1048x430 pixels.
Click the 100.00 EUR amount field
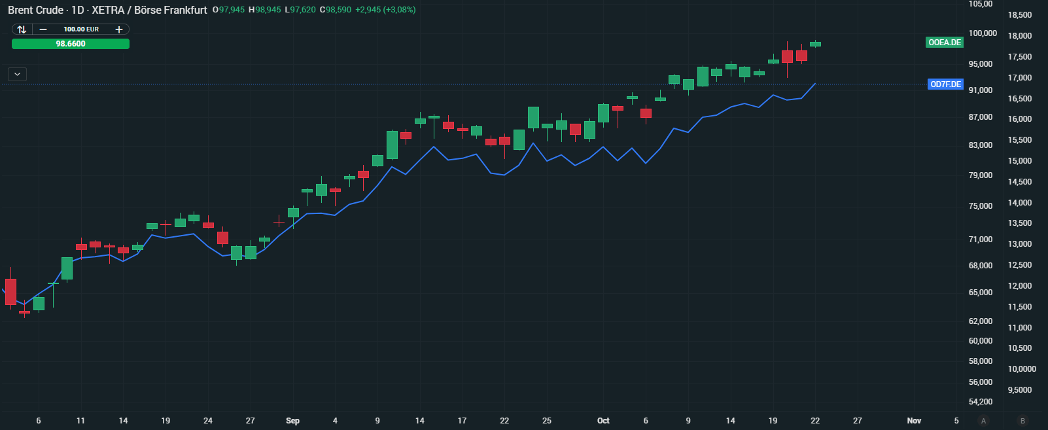pyautogui.click(x=81, y=29)
